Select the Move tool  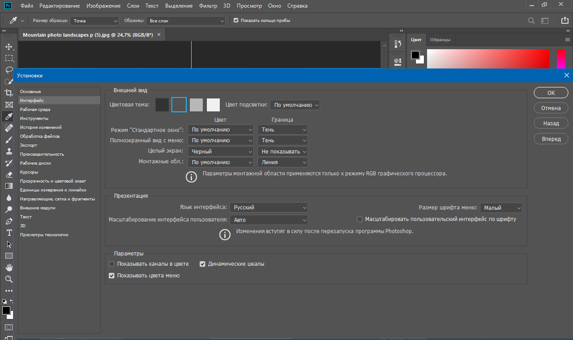tap(9, 47)
